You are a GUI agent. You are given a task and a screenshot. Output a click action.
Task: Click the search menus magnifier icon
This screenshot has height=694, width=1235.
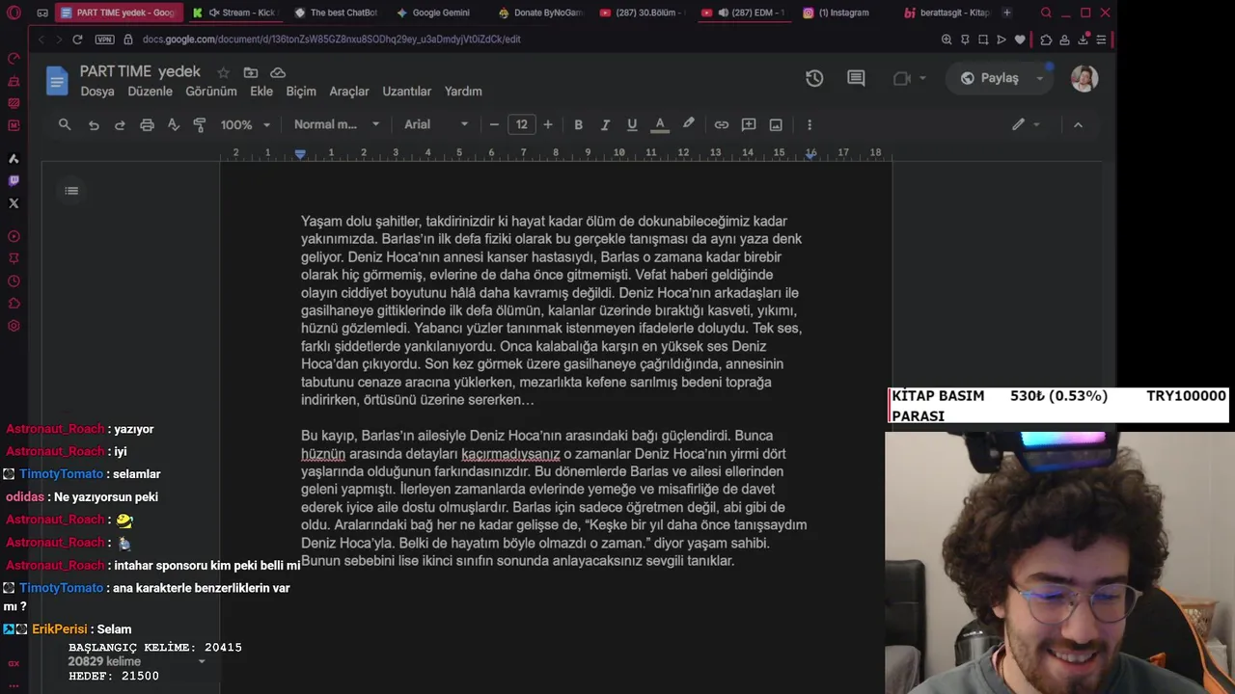(65, 124)
